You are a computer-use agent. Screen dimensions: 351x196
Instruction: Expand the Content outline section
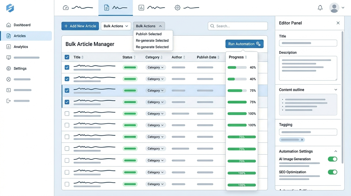[336, 90]
